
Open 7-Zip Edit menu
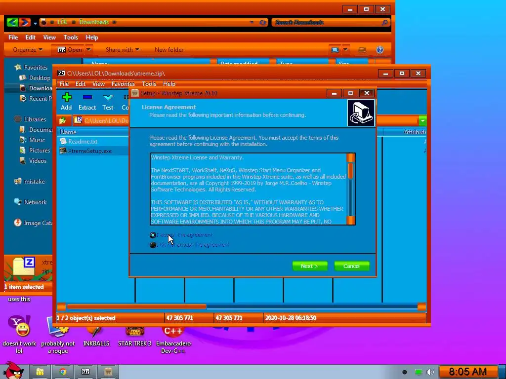[x=81, y=84]
